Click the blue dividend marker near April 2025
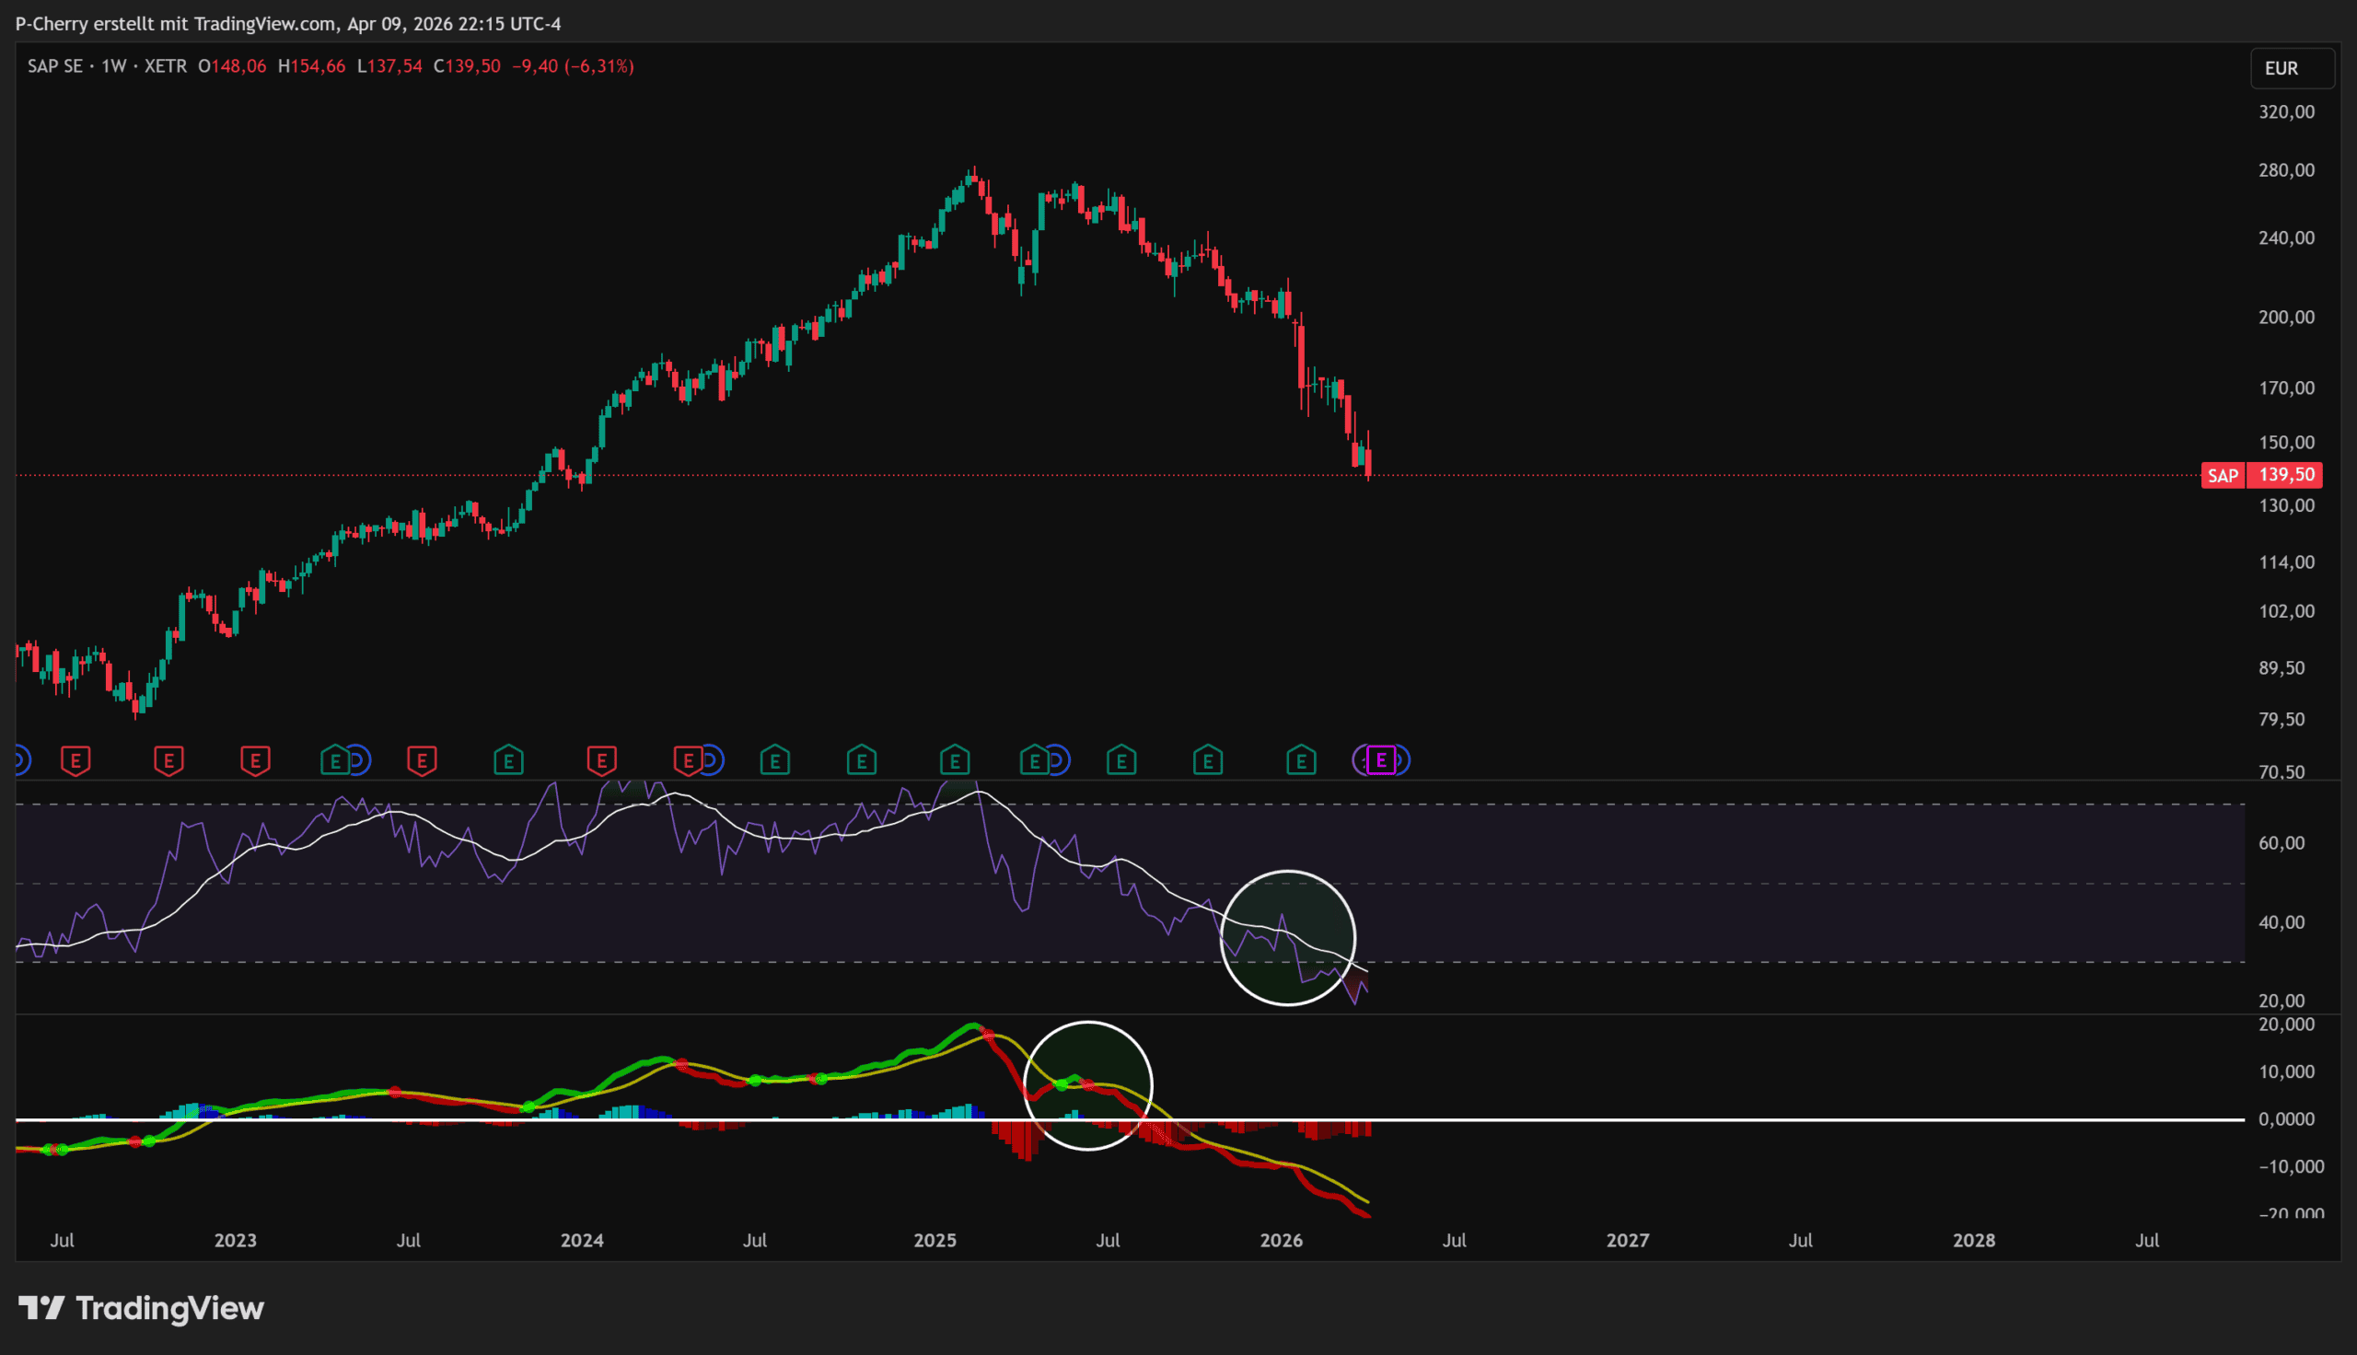This screenshot has width=2357, height=1355. pos(1057,761)
